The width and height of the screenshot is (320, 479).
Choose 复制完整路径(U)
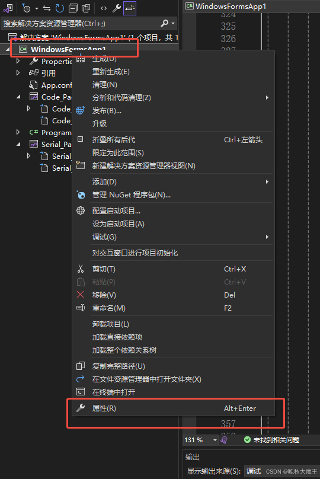point(173,366)
